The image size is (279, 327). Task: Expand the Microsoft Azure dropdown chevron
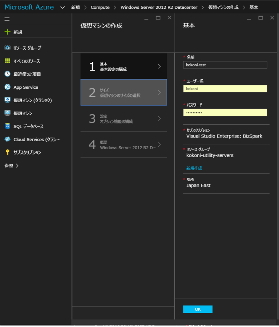point(62,8)
